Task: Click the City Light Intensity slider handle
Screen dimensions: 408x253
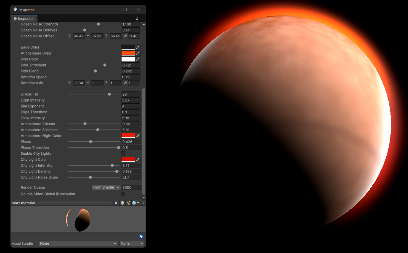Action: pyautogui.click(x=112, y=165)
